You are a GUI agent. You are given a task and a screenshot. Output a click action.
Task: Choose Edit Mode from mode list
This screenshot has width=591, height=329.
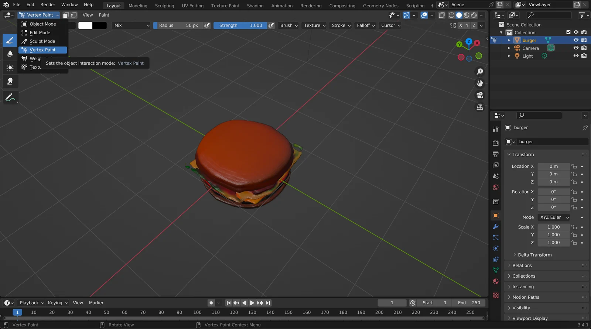point(43,33)
